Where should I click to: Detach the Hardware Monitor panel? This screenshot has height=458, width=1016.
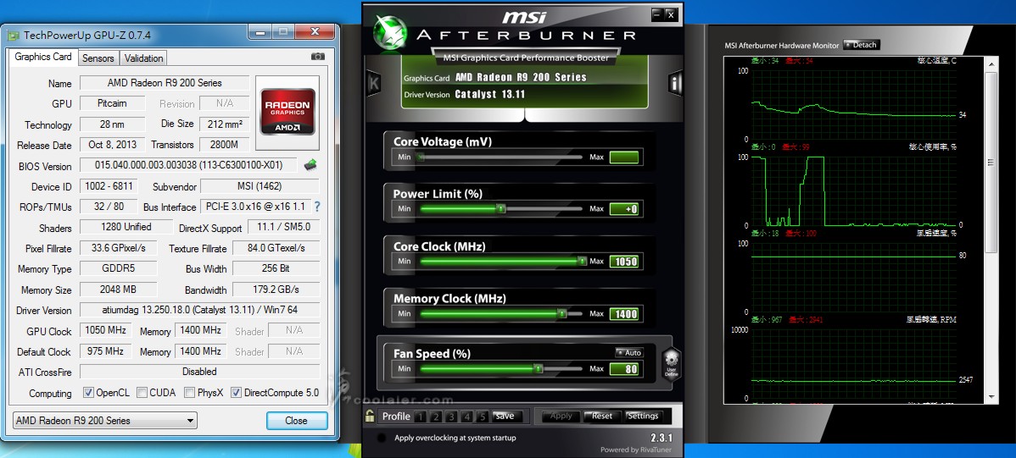coord(862,45)
